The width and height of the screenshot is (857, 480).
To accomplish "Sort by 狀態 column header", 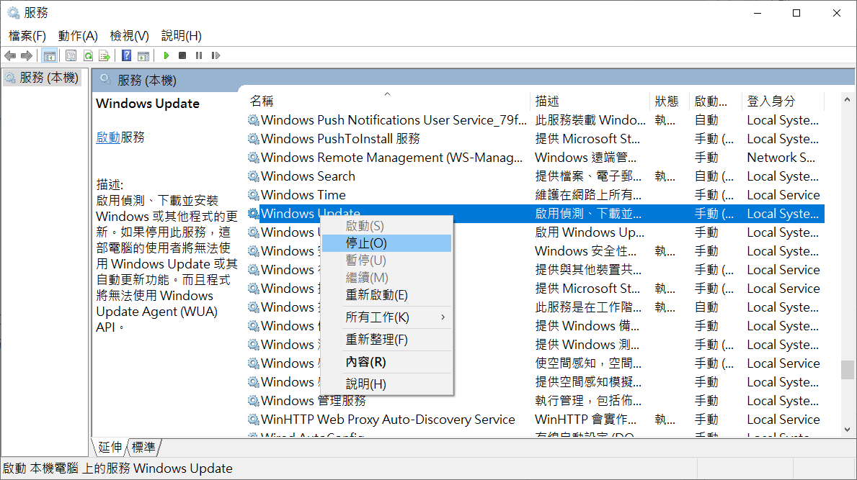I will [670, 101].
